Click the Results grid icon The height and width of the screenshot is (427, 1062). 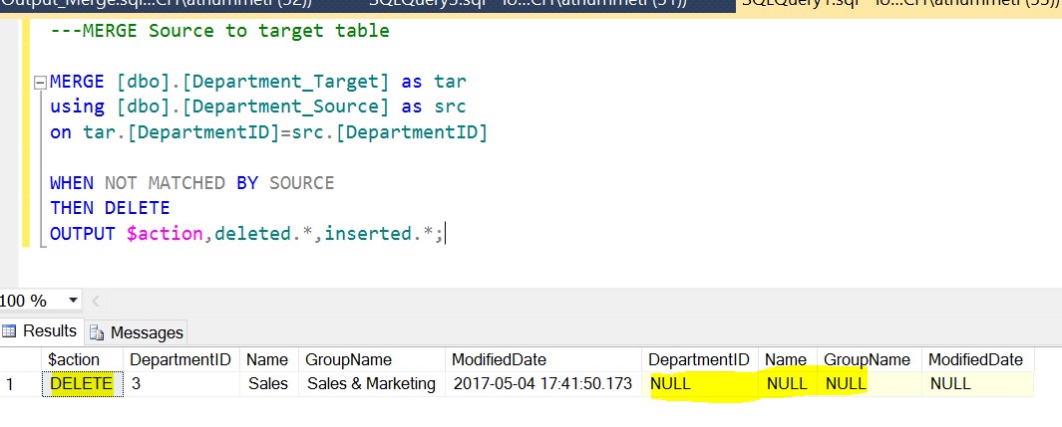[x=9, y=331]
